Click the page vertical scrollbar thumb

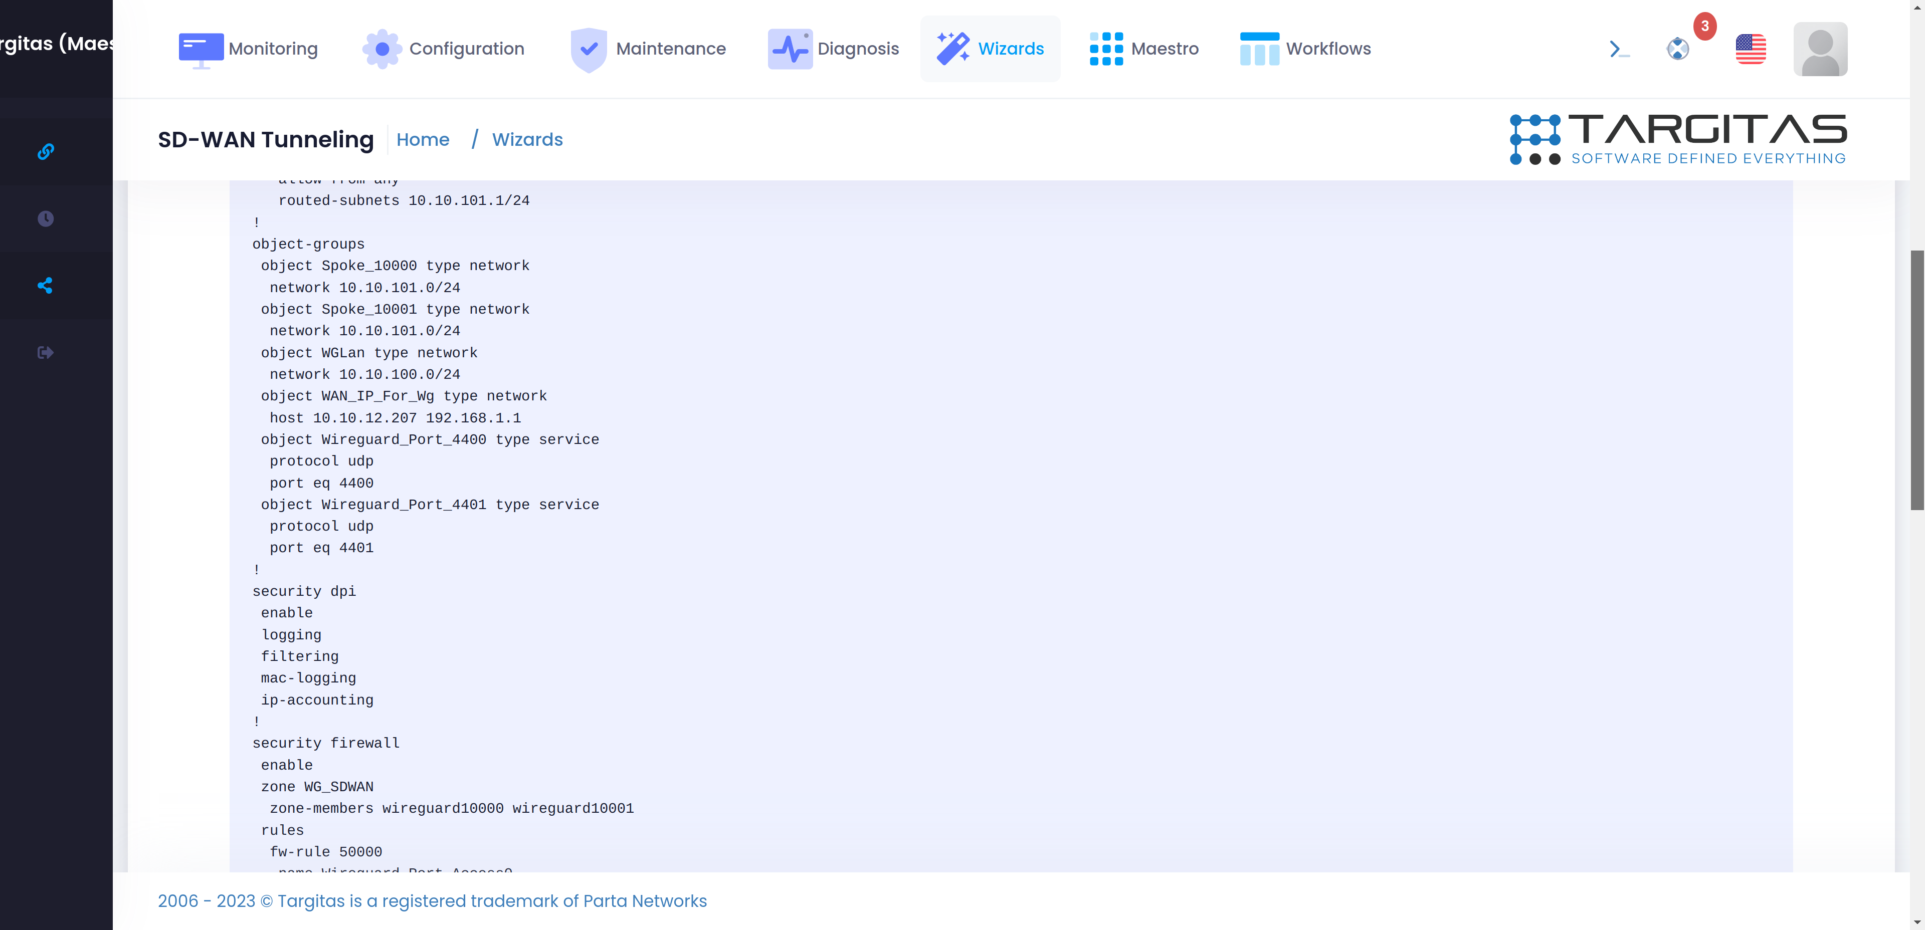pos(1917,380)
